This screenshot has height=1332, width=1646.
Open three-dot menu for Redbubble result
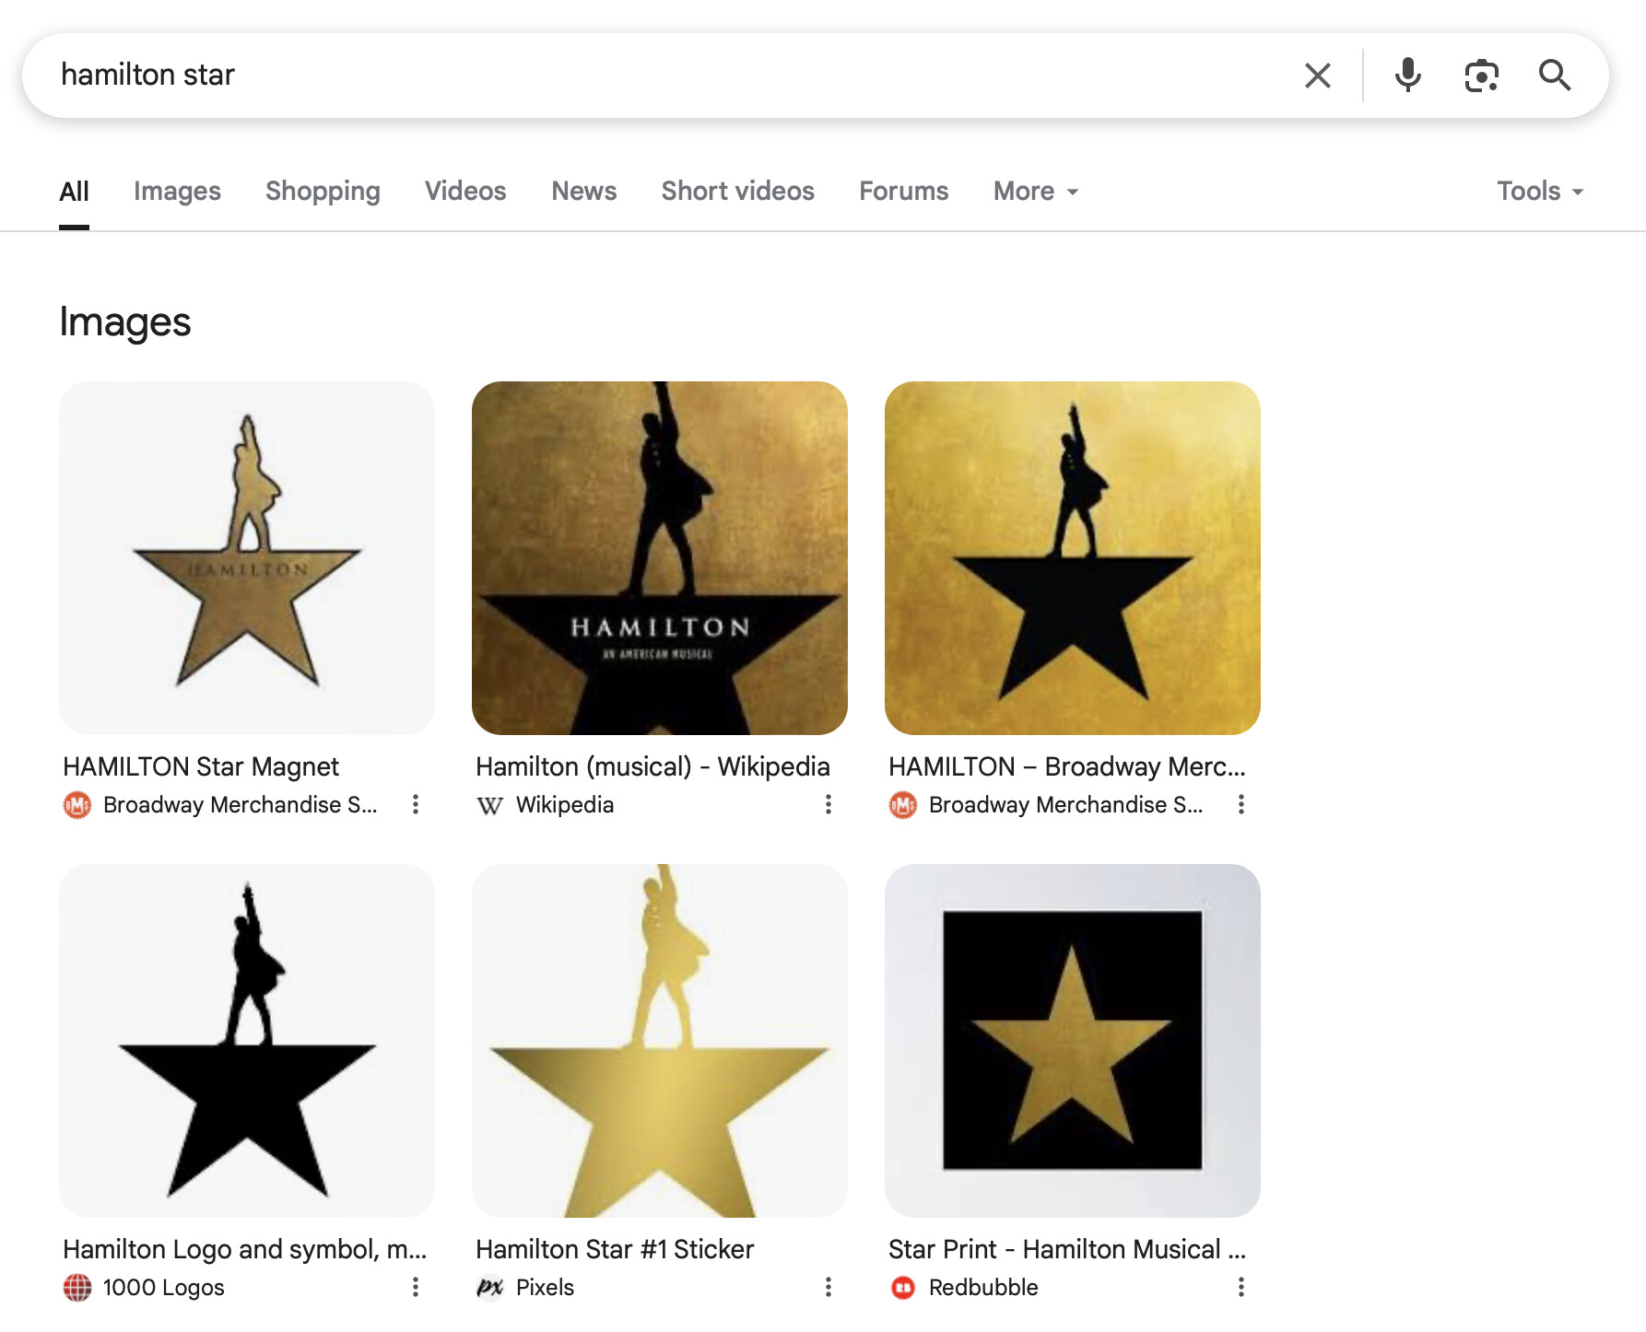1241,1287
